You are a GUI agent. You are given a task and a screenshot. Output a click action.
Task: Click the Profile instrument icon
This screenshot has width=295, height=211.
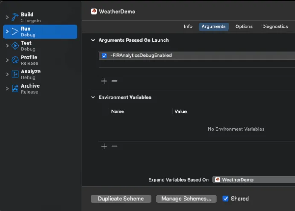[x=15, y=60]
